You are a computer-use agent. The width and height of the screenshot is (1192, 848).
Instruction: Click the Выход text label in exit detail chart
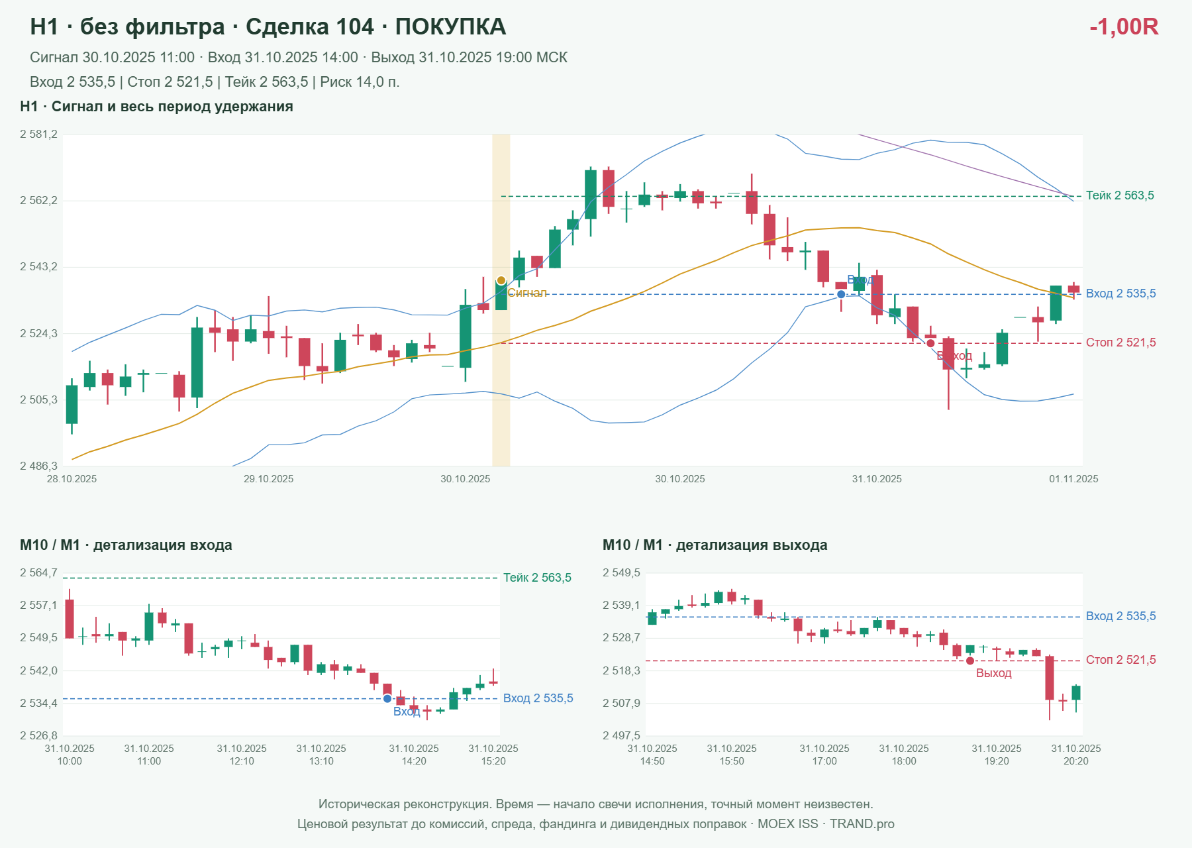(993, 673)
